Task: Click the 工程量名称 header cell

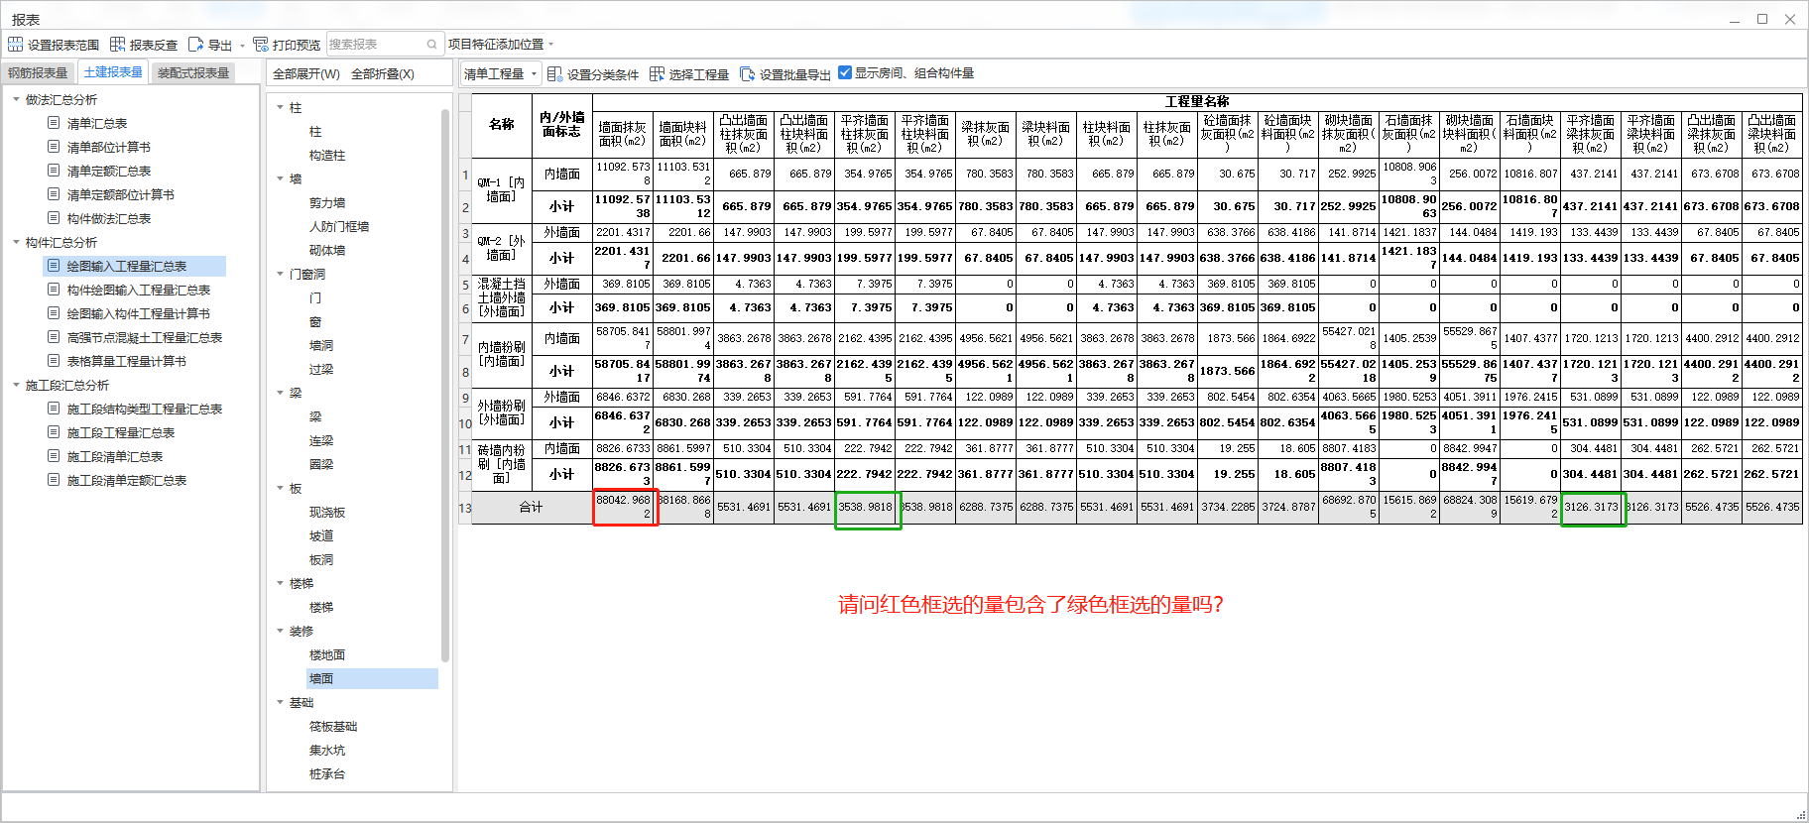Action: (x=1197, y=101)
